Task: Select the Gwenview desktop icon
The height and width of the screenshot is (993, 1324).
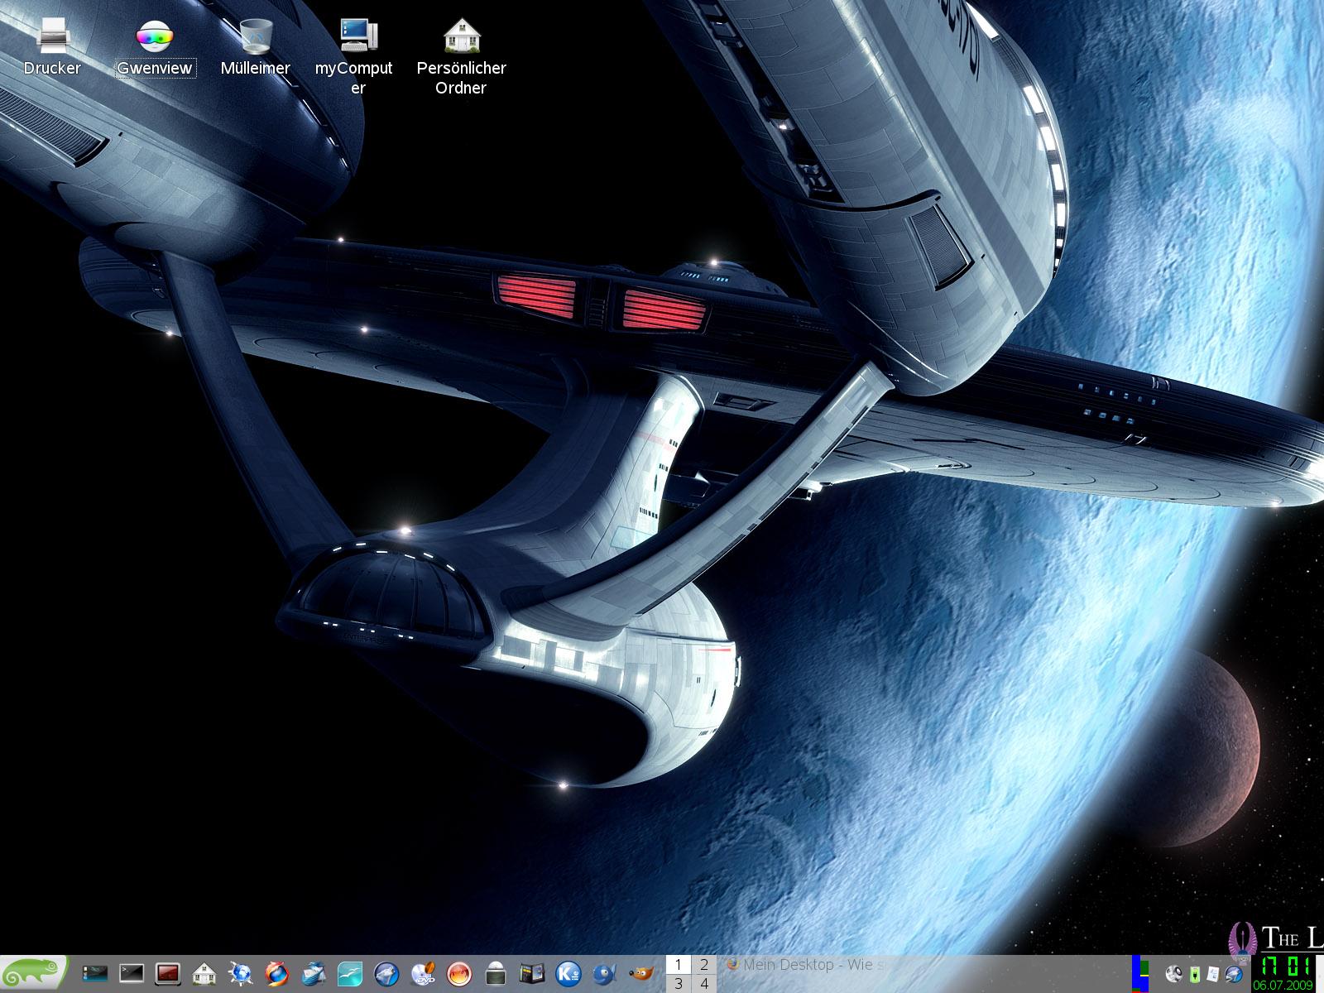Action: [155, 37]
